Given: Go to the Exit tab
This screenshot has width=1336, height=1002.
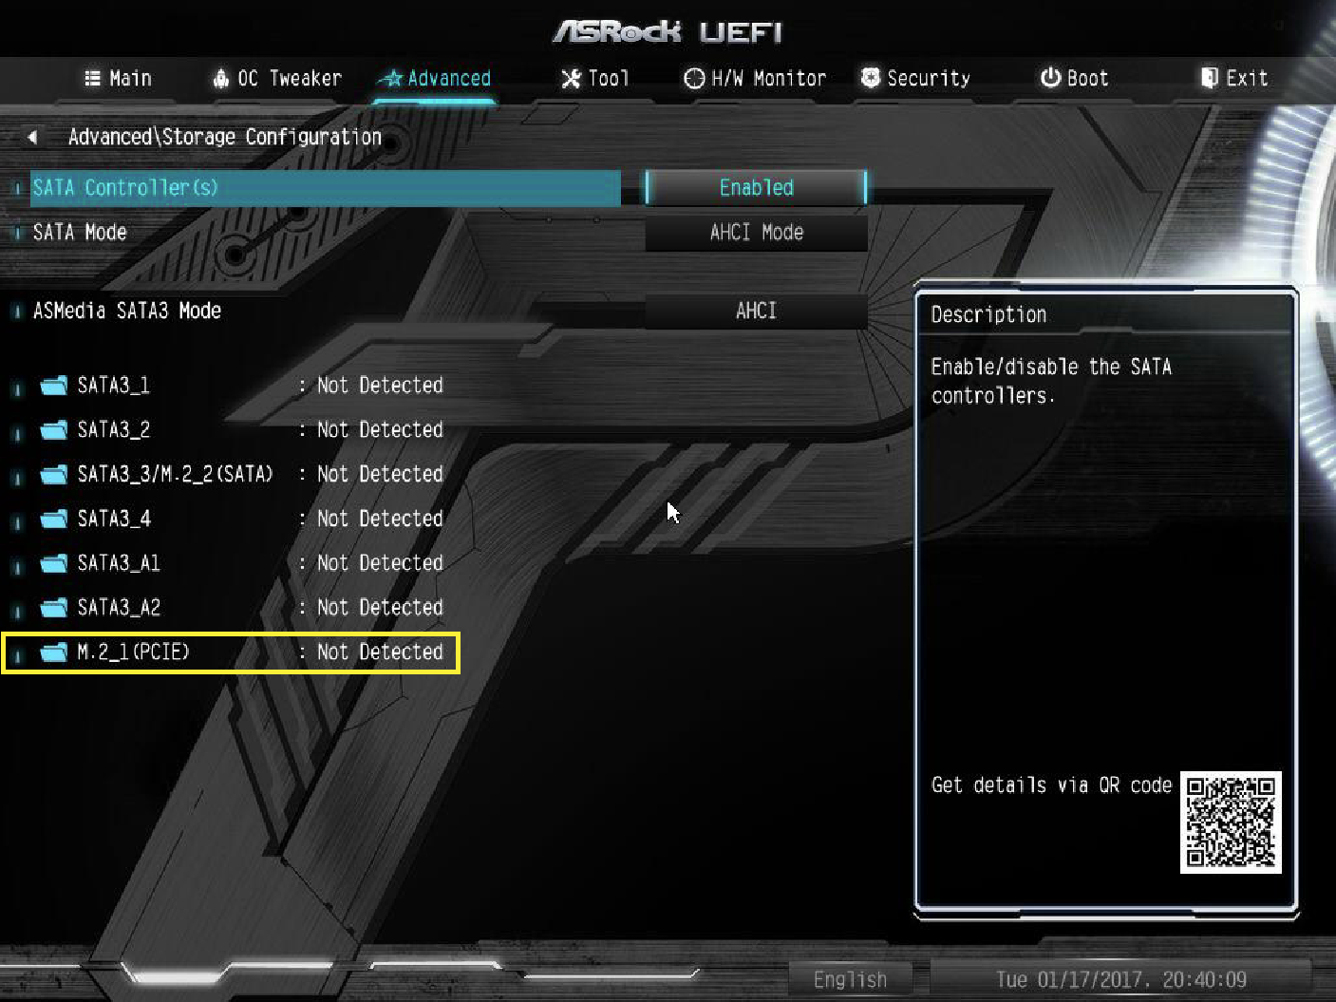Looking at the screenshot, I should (1234, 78).
